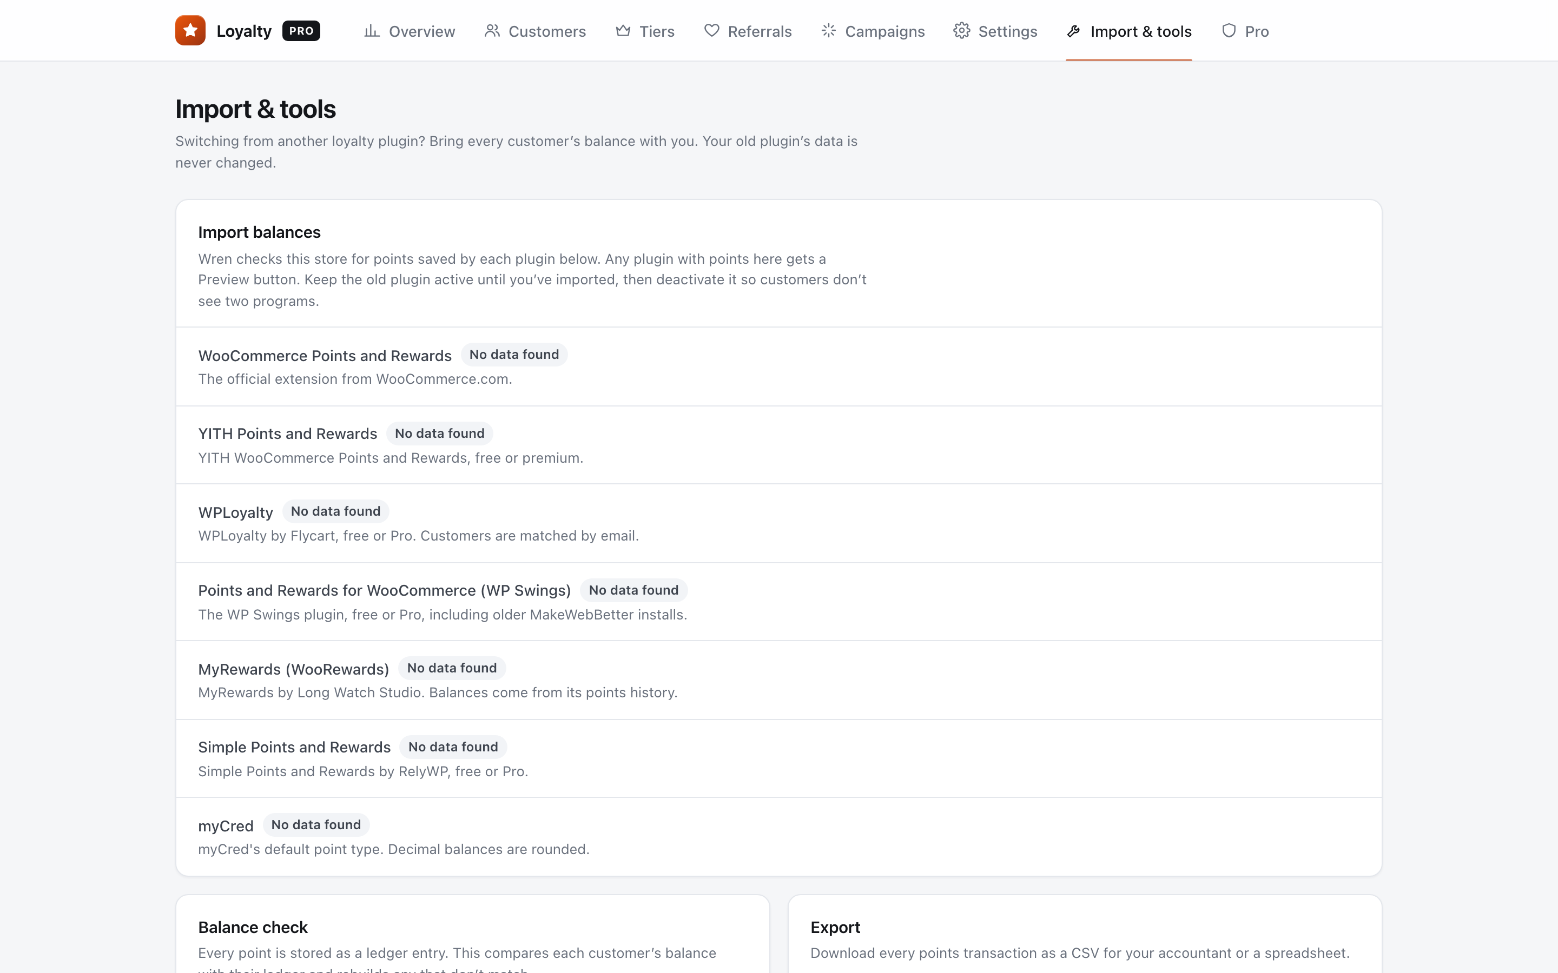Click the MyRewards (WooRewards) title
This screenshot has height=973, width=1558.
tap(294, 669)
